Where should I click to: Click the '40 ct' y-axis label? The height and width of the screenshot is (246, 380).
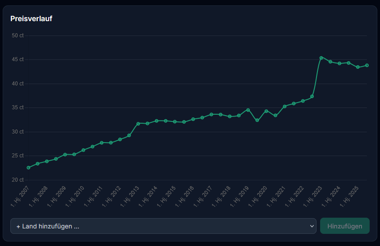[x=18, y=84]
